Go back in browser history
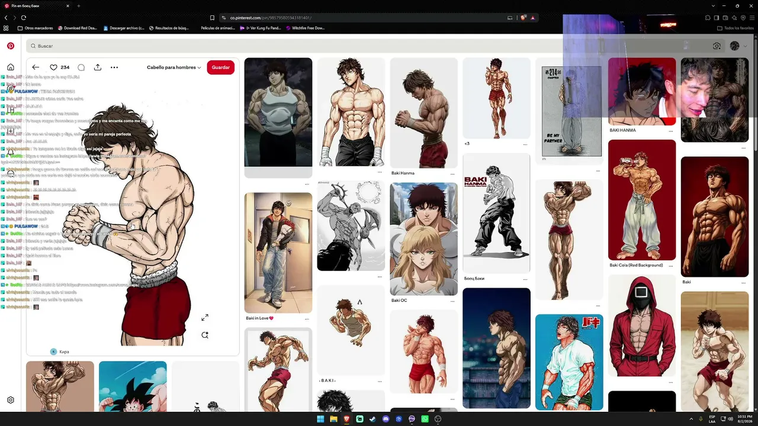This screenshot has width=758, height=426. click(x=6, y=18)
